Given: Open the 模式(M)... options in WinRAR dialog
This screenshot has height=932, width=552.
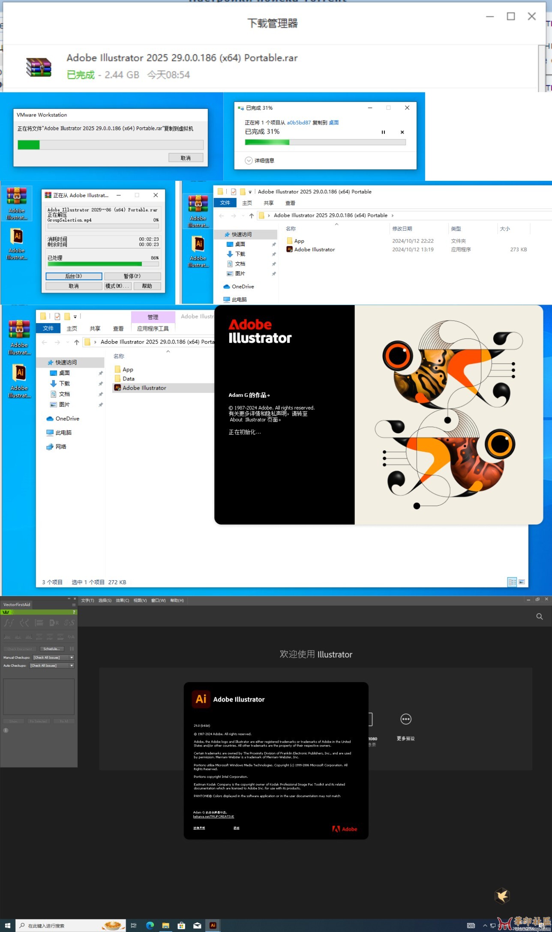Looking at the screenshot, I should point(118,286).
